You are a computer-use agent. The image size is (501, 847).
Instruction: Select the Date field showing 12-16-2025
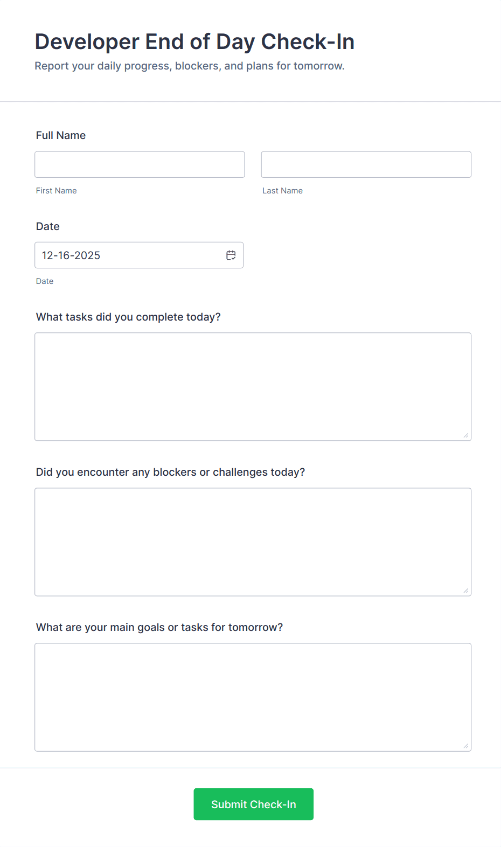click(124, 255)
